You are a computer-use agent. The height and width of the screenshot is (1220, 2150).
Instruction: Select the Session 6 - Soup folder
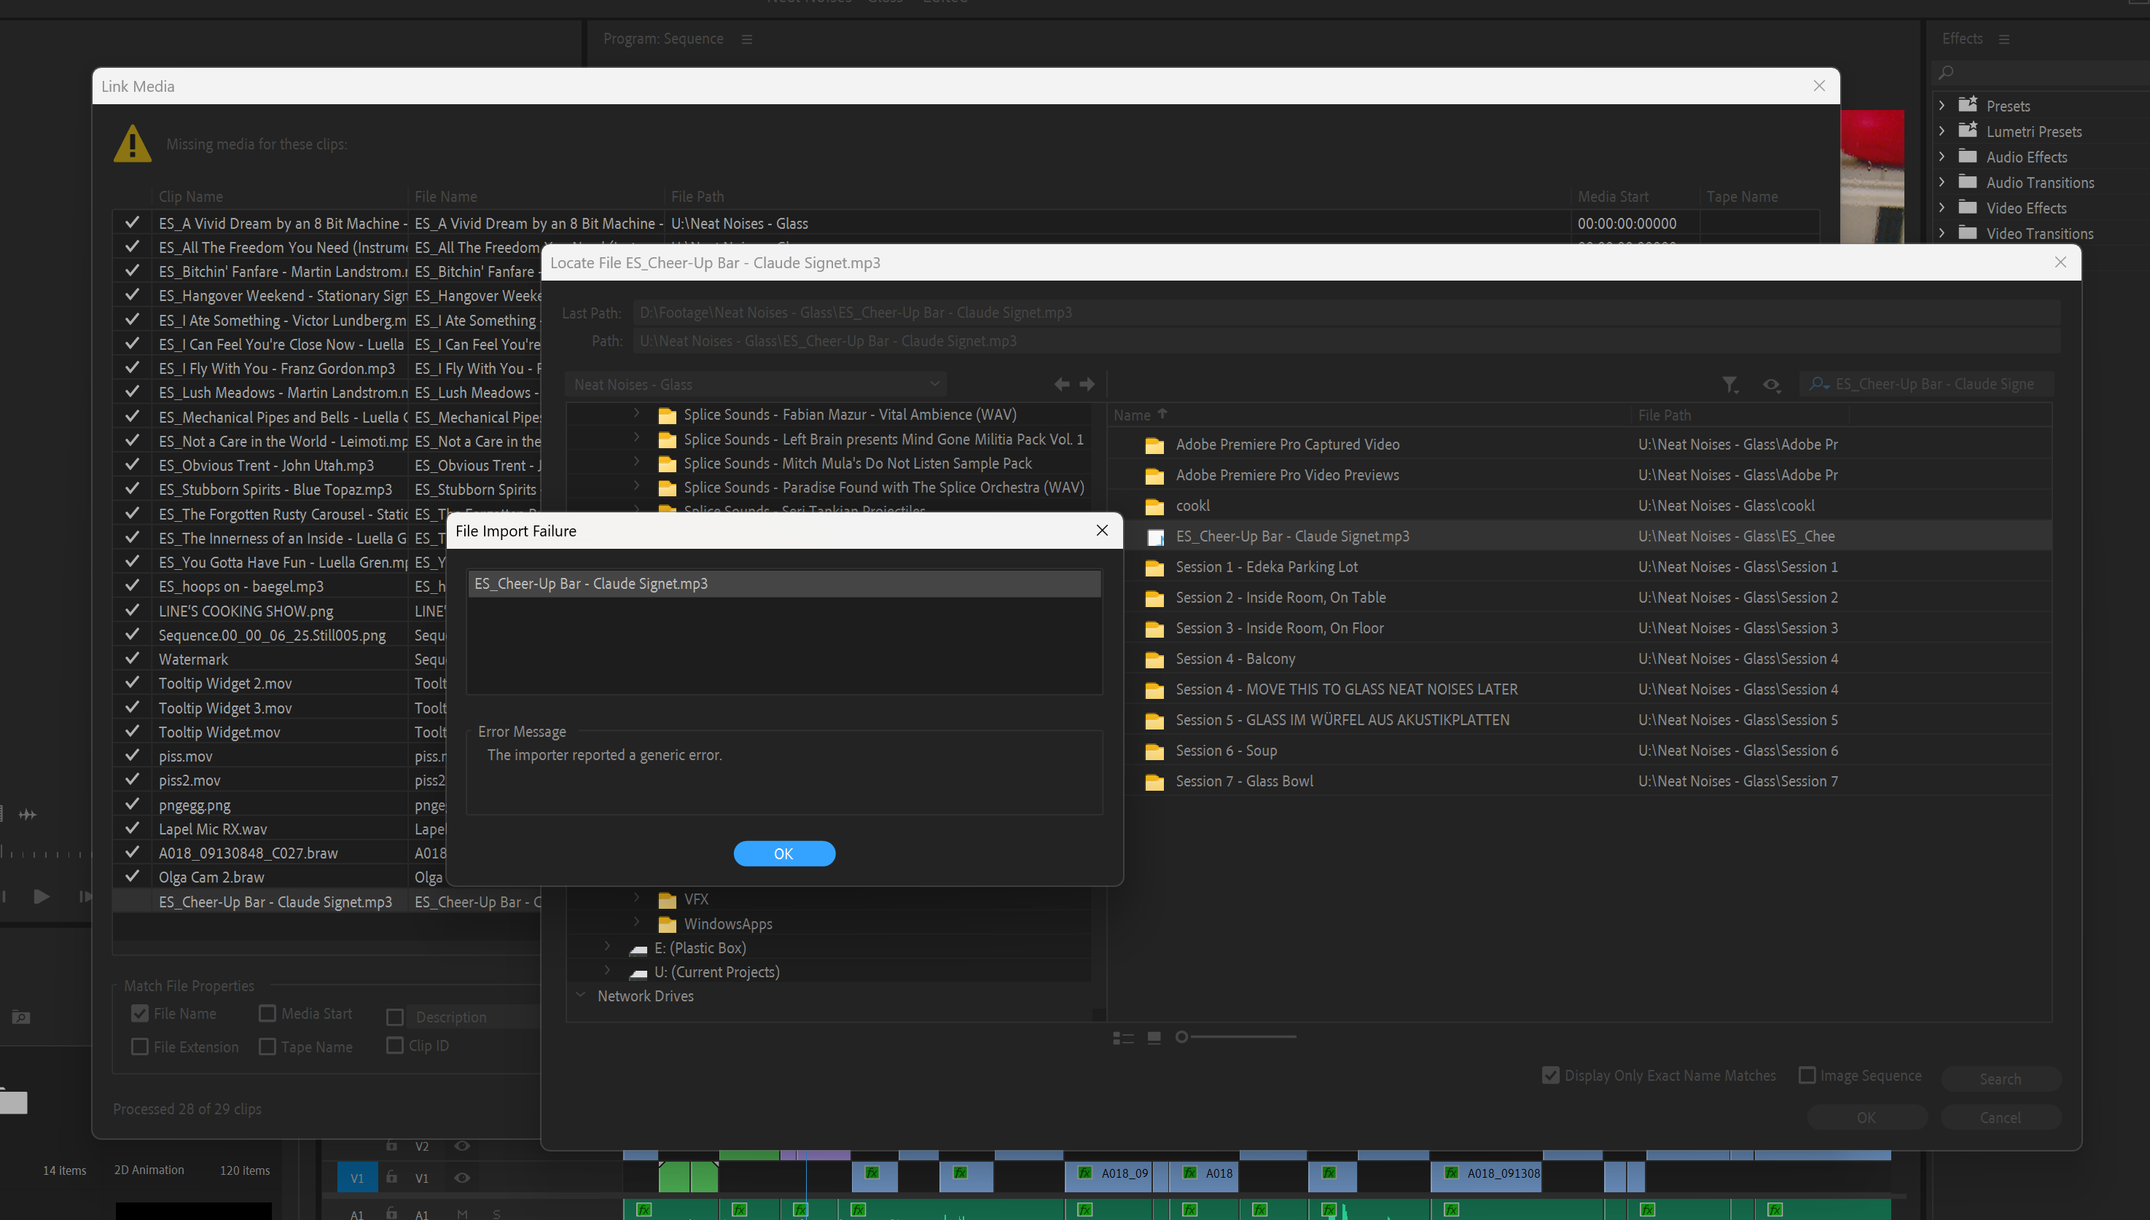coord(1225,750)
